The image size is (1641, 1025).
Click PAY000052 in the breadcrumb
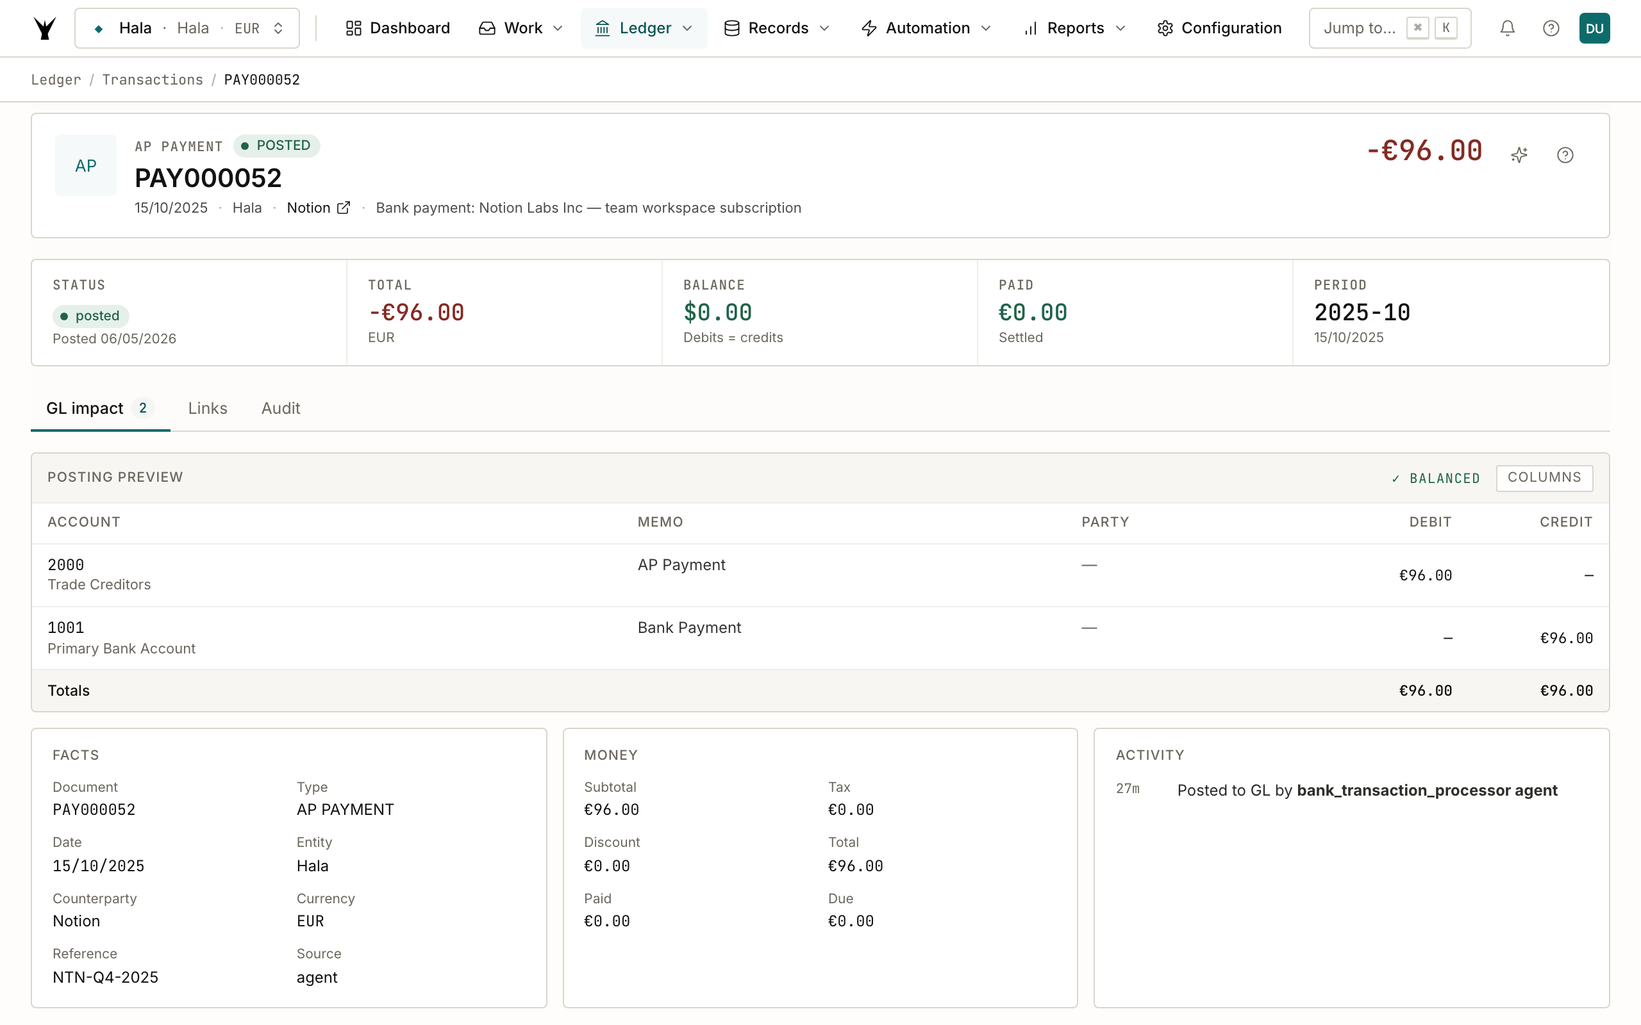[x=262, y=80]
